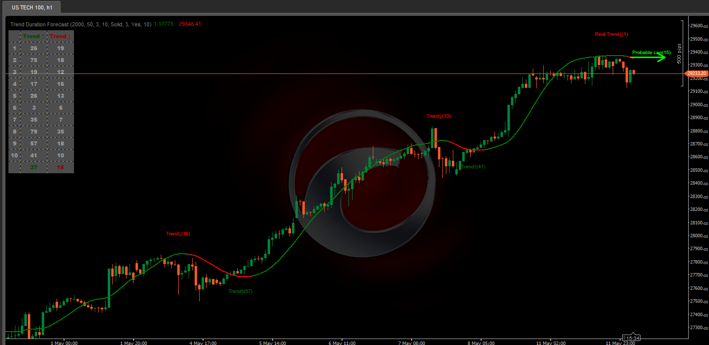The image size is (709, 345).
Task: Click the red Trend↓(18) chart label
Action: (x=178, y=234)
